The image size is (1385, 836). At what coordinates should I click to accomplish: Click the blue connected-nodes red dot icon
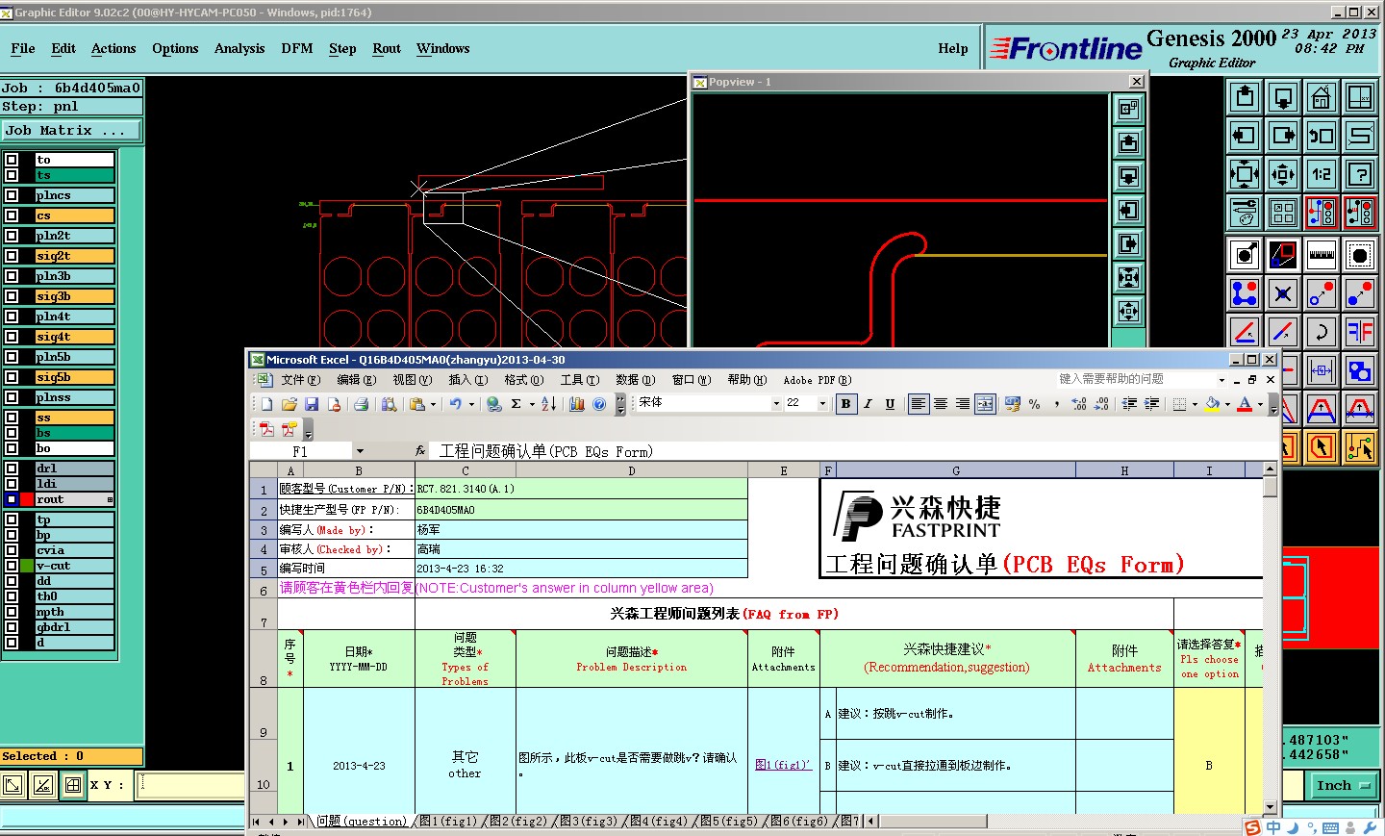(x=1245, y=293)
